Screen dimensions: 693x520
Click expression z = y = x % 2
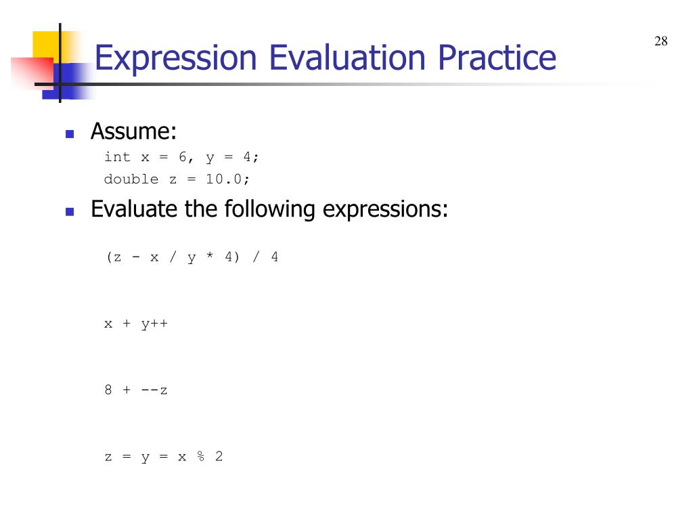[x=164, y=456]
